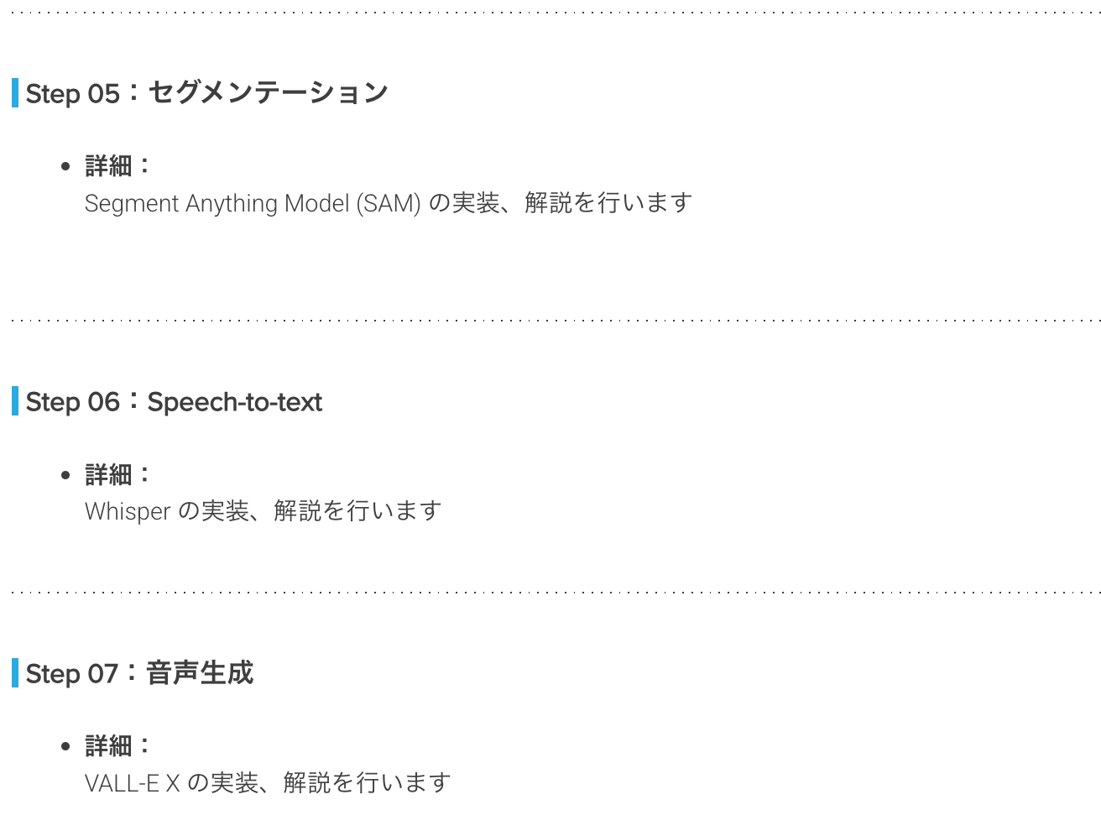Click the dotted divider above Step 06

tap(550, 320)
